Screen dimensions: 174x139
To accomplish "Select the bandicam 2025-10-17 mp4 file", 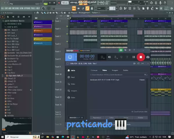I will coord(104,80).
